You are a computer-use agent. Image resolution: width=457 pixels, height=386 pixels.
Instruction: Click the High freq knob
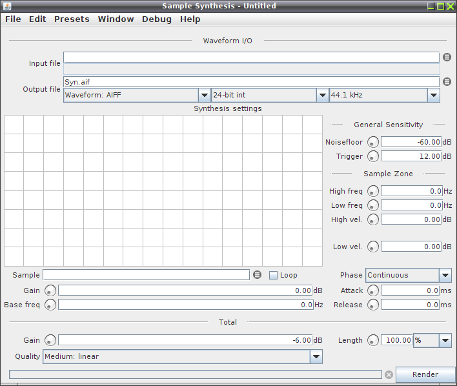pos(373,191)
